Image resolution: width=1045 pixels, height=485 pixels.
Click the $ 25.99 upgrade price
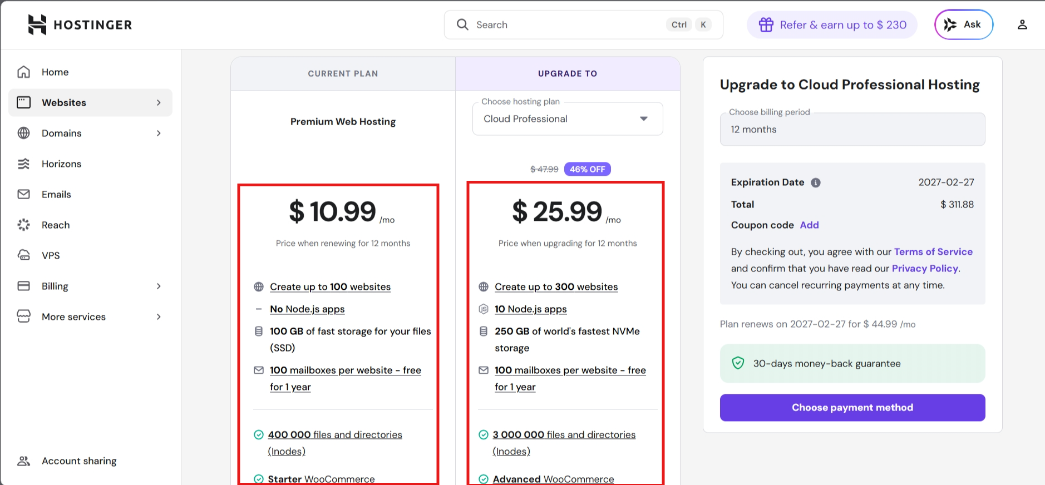[557, 211]
